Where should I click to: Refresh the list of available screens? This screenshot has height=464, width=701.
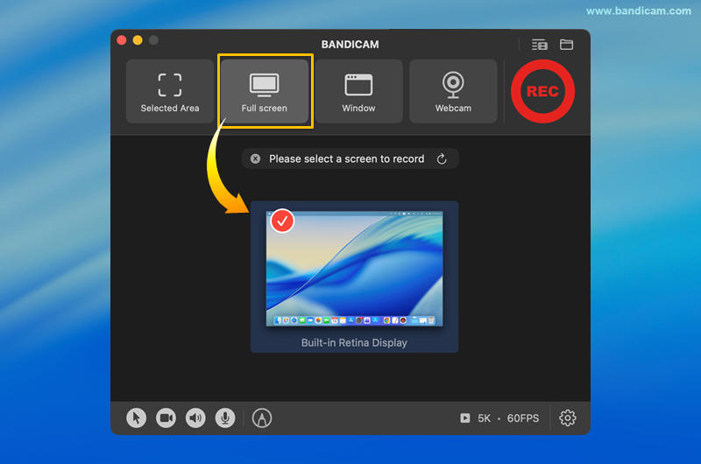442,158
